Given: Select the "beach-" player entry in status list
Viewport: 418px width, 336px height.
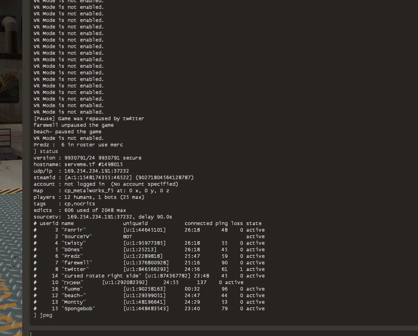Looking at the screenshot, I should pos(74,296).
